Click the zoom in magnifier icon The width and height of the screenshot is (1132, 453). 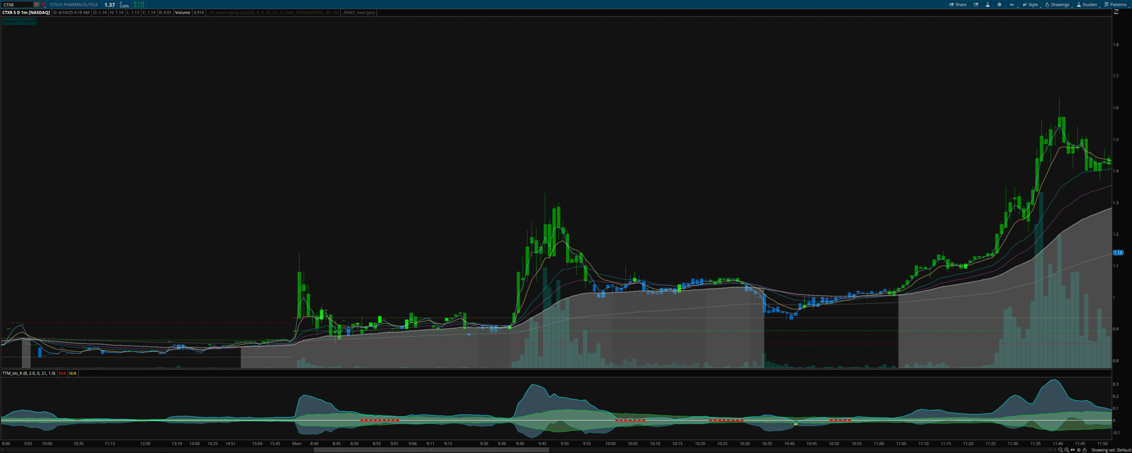click(x=1067, y=450)
